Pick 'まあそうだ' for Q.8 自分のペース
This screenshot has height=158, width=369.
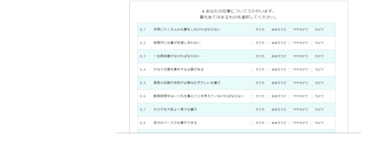[x=269, y=123]
